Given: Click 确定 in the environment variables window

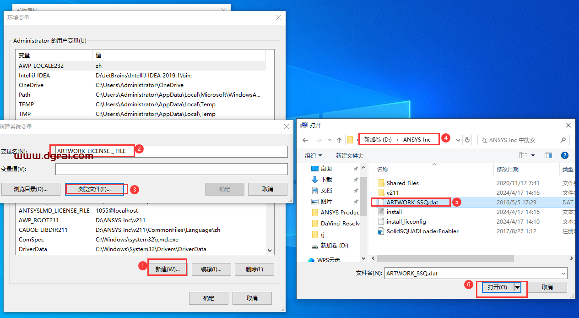Looking at the screenshot, I should [209, 298].
